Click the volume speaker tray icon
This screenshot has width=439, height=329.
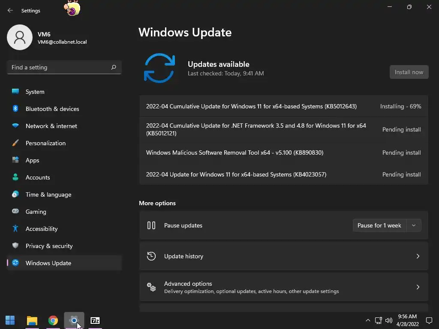point(388,320)
